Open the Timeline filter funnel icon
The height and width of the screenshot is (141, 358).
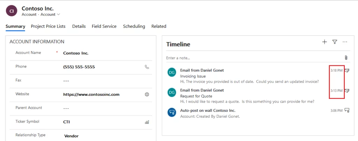[335, 42]
